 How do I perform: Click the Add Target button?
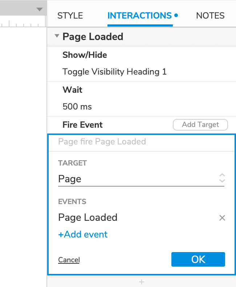pos(200,125)
